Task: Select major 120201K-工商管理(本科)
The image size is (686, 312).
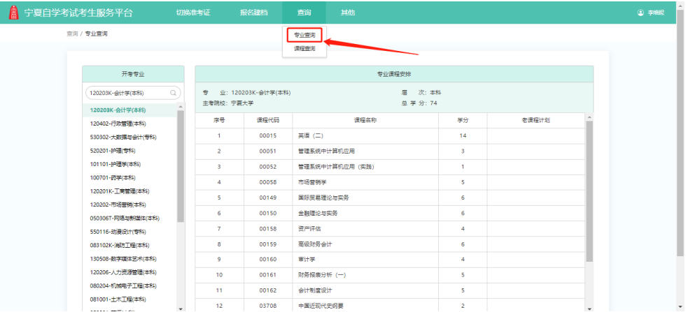Action: [120, 191]
